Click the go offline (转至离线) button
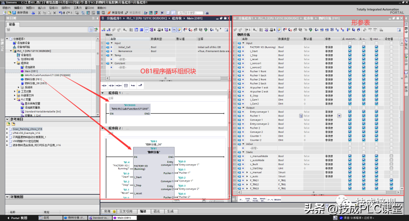The height and width of the screenshot is (221, 409). [x=133, y=13]
